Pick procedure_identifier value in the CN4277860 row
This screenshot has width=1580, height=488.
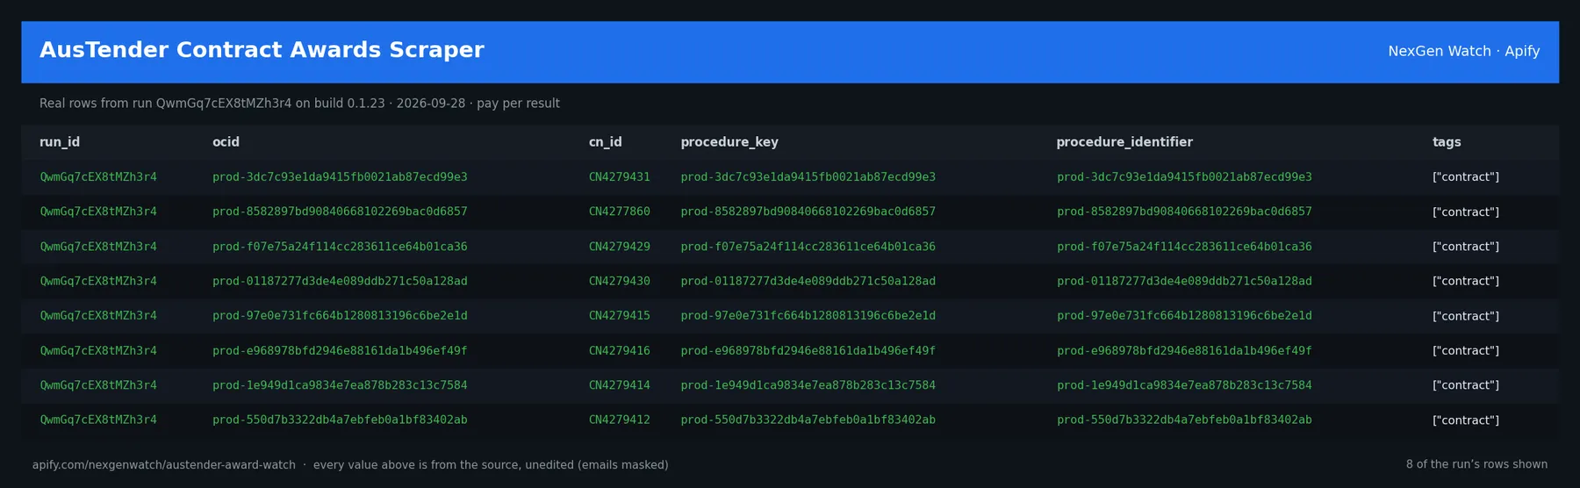coord(1184,212)
